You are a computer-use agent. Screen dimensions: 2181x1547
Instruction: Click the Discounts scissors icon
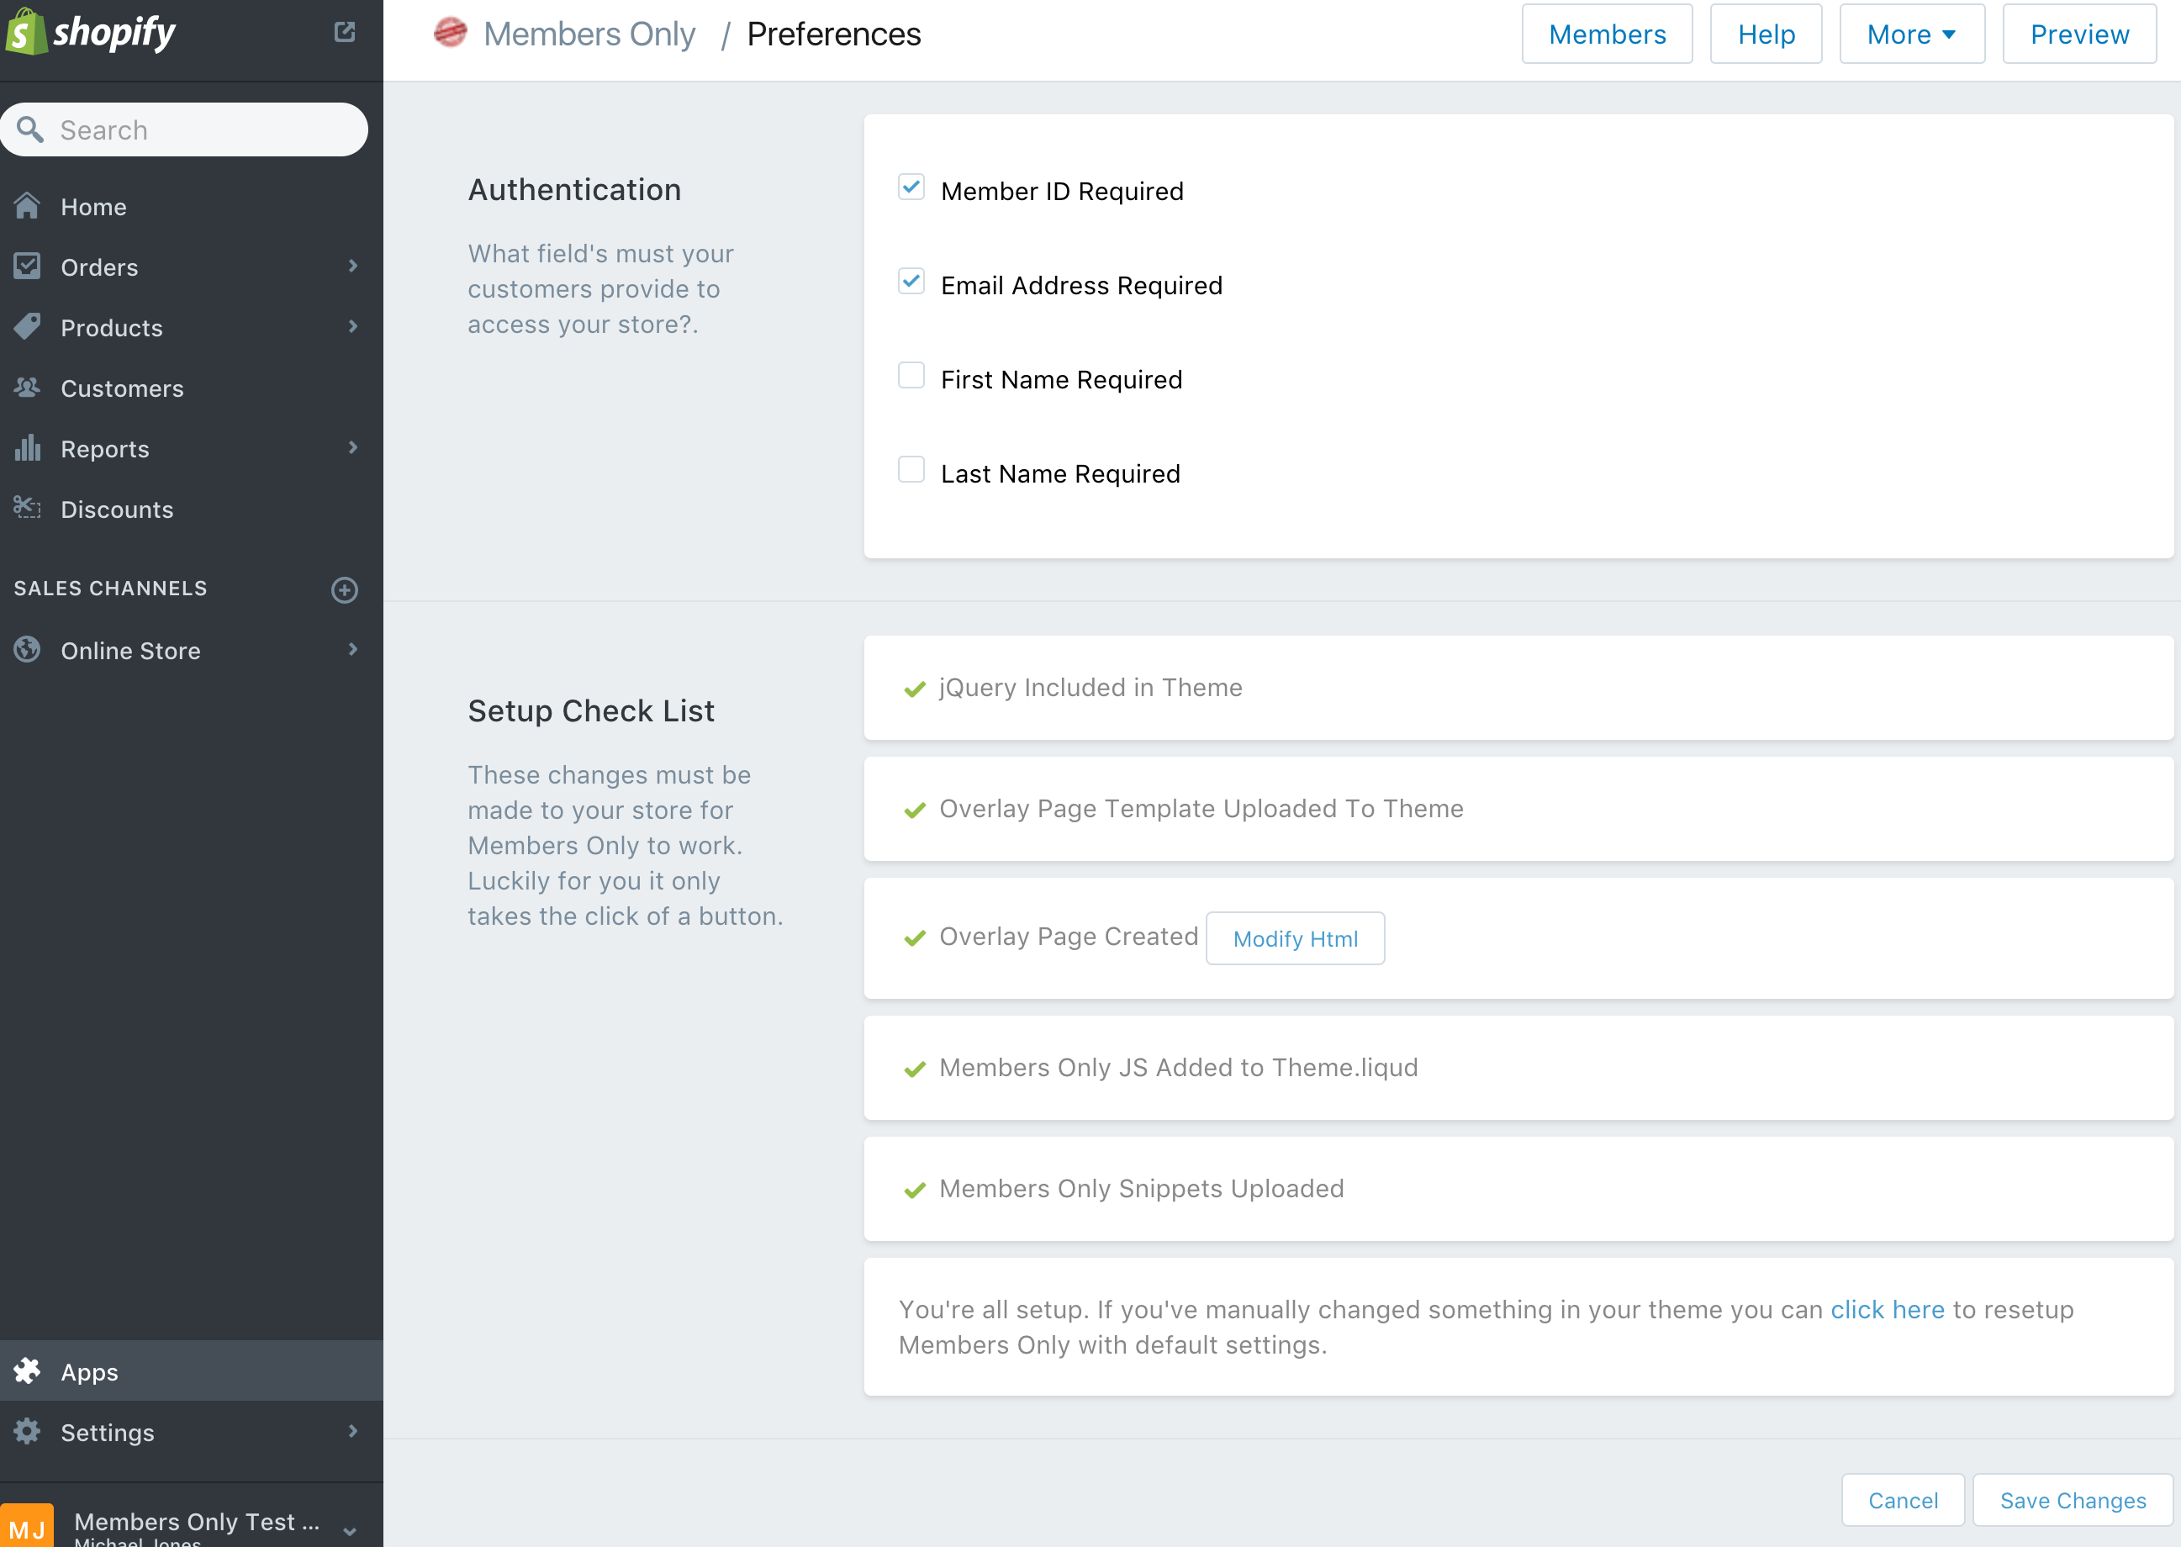click(27, 508)
